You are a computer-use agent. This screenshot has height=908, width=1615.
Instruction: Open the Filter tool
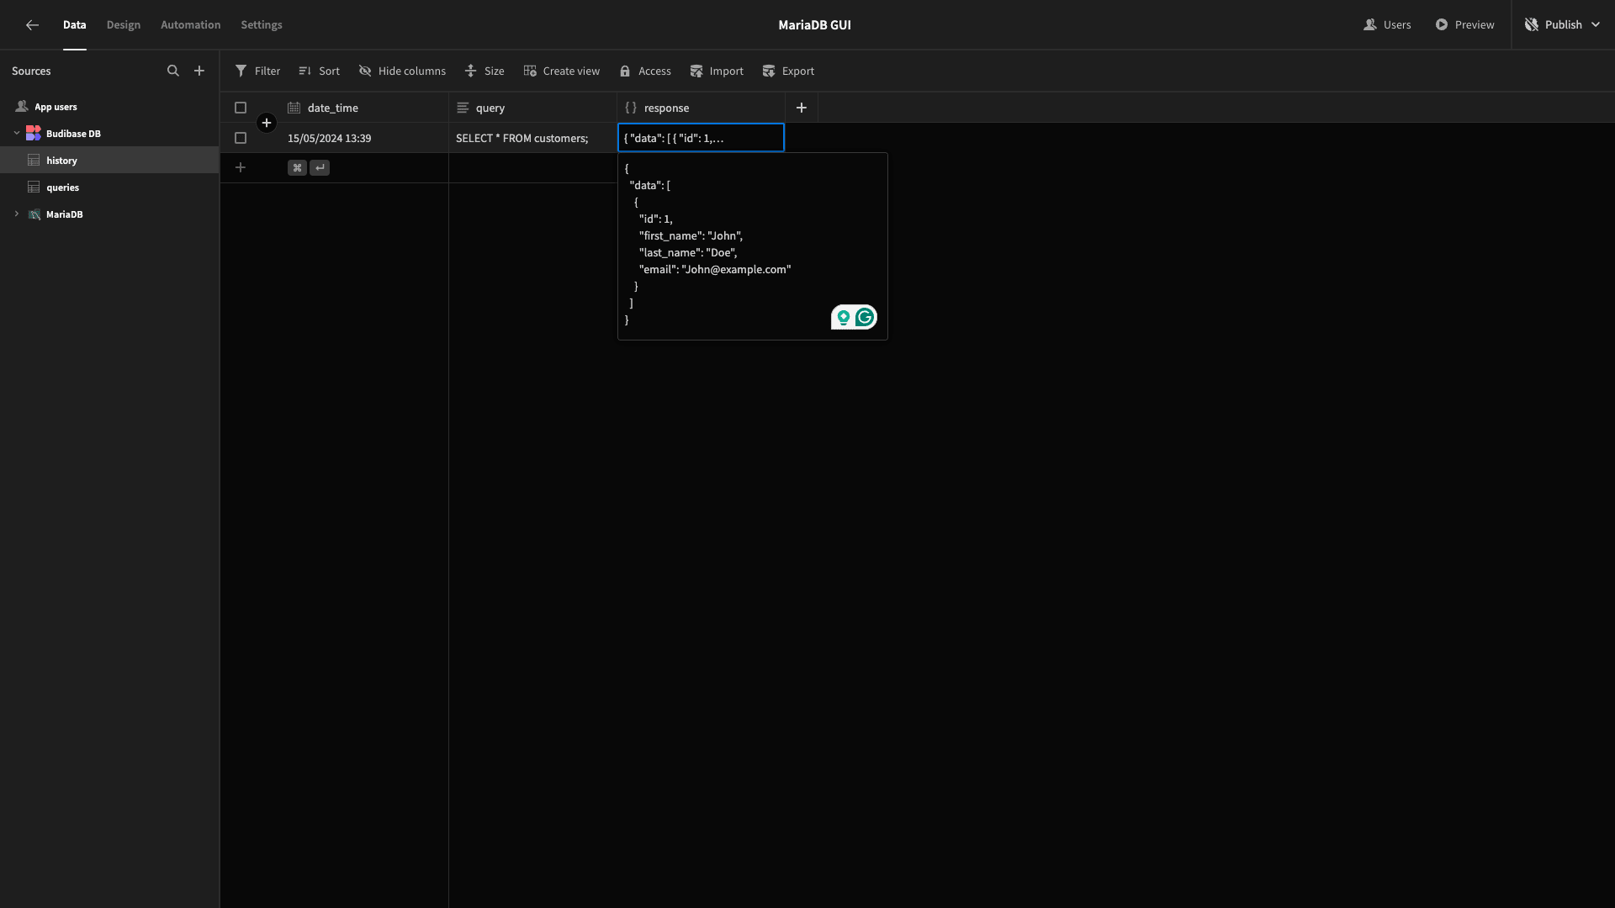click(x=257, y=71)
